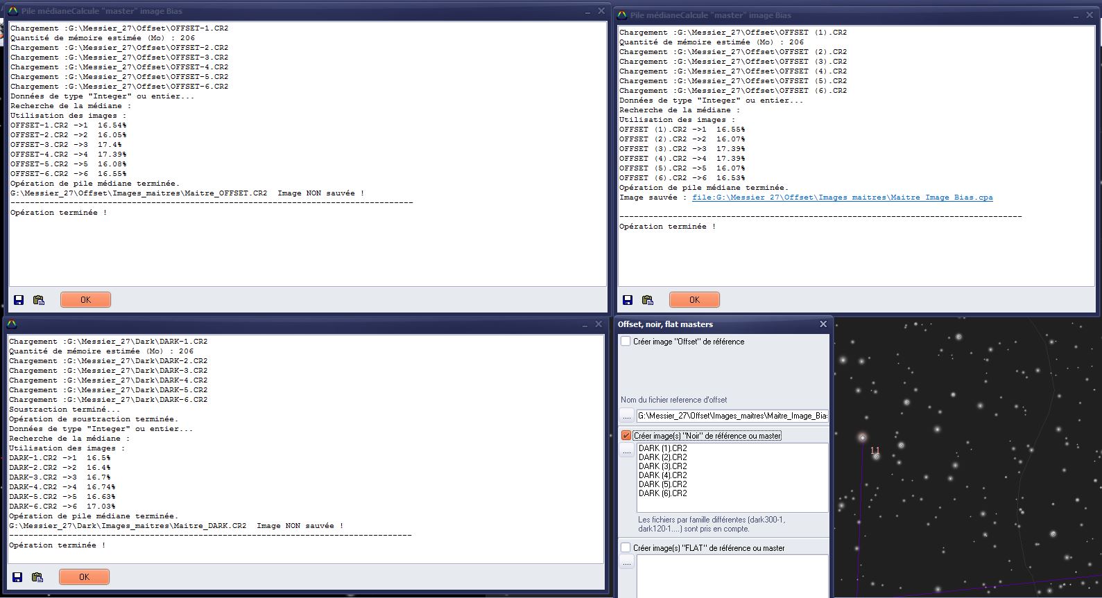The image size is (1102, 598).
Task: Browse for the offset reference file
Action: click(x=627, y=416)
